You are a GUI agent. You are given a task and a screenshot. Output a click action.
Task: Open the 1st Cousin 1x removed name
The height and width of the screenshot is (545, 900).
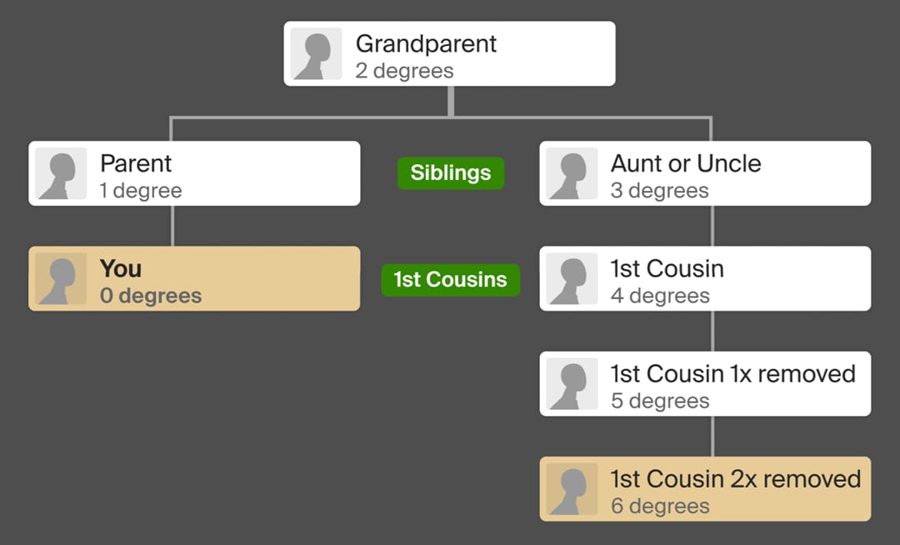coord(733,373)
